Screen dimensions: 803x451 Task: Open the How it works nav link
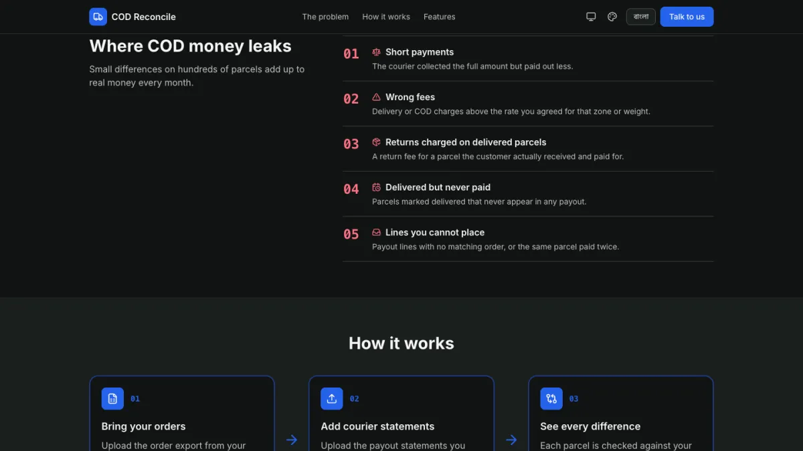click(386, 17)
